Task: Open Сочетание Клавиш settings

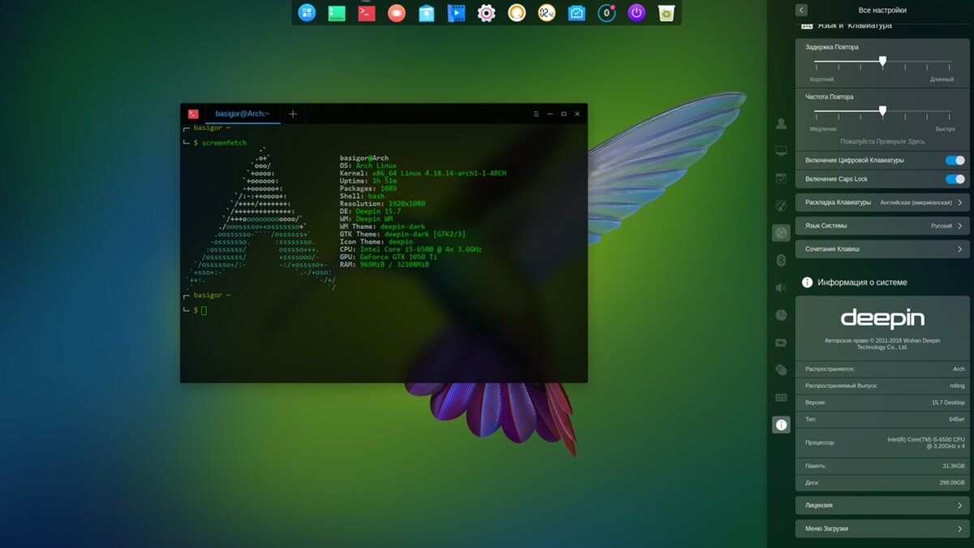Action: coord(882,248)
